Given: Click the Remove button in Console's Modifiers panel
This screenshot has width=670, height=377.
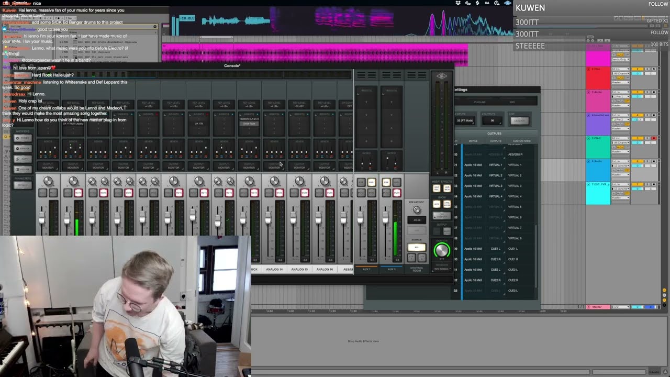Looking at the screenshot, I should click(24, 149).
